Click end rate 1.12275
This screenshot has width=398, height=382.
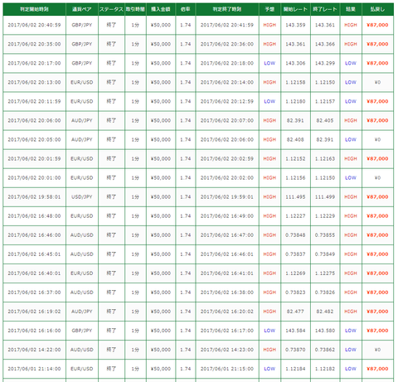[325, 273]
